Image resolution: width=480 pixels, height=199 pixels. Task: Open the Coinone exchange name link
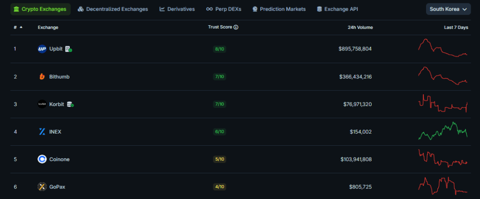click(x=60, y=159)
